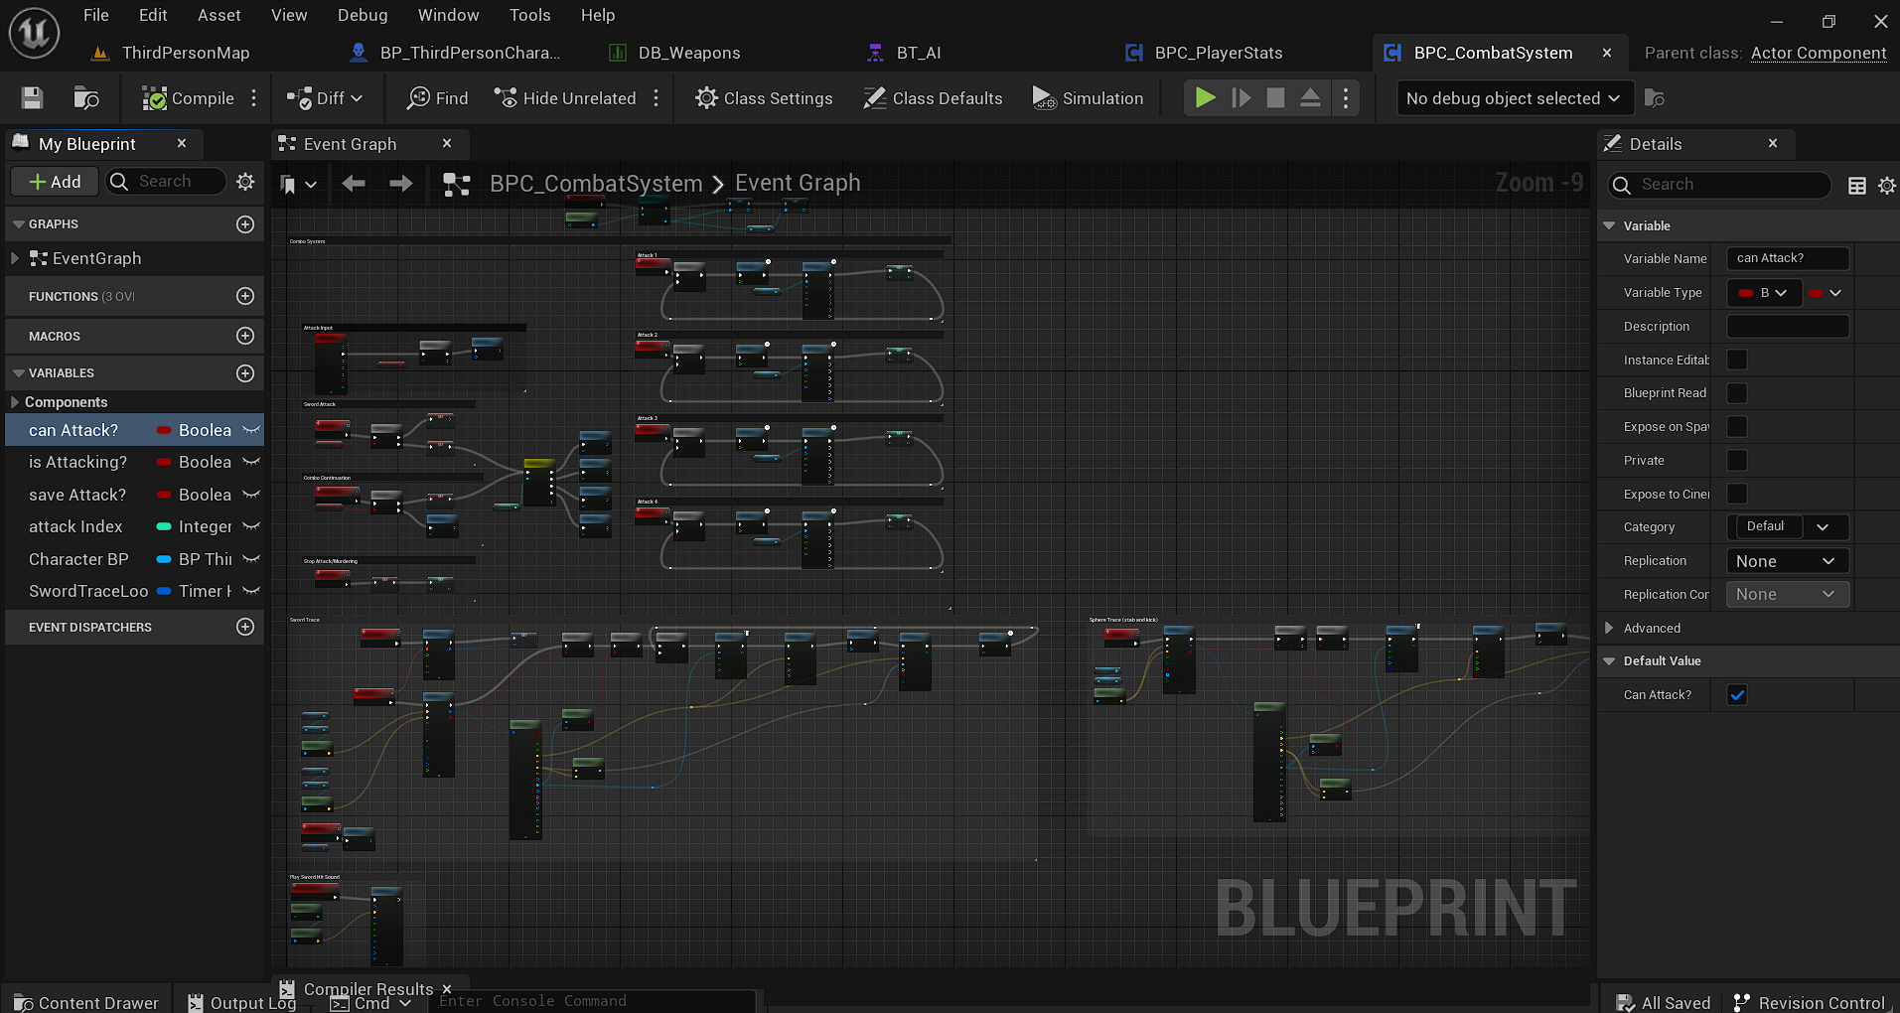
Task: Compile the blueprint
Action: pyautogui.click(x=189, y=98)
